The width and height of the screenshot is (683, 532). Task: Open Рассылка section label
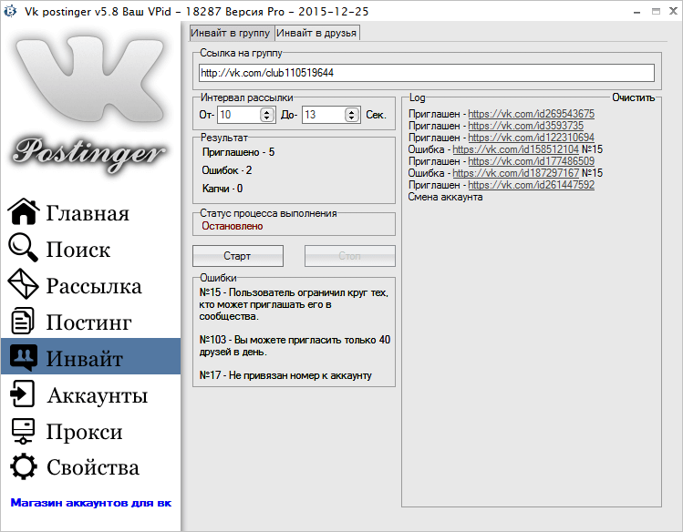pos(94,286)
